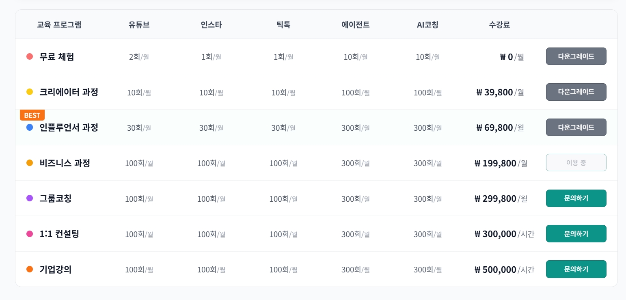The width and height of the screenshot is (626, 300).
Task: Click the orange dot beside 기업강의
Action: tap(30, 269)
